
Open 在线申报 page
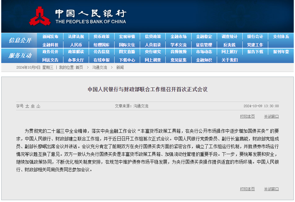click(101, 60)
